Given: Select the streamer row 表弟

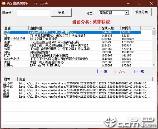Looking at the screenshot, I should pyautogui.click(x=72, y=42).
